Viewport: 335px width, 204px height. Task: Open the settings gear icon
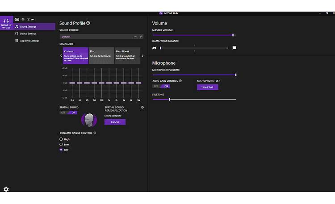[6, 189]
